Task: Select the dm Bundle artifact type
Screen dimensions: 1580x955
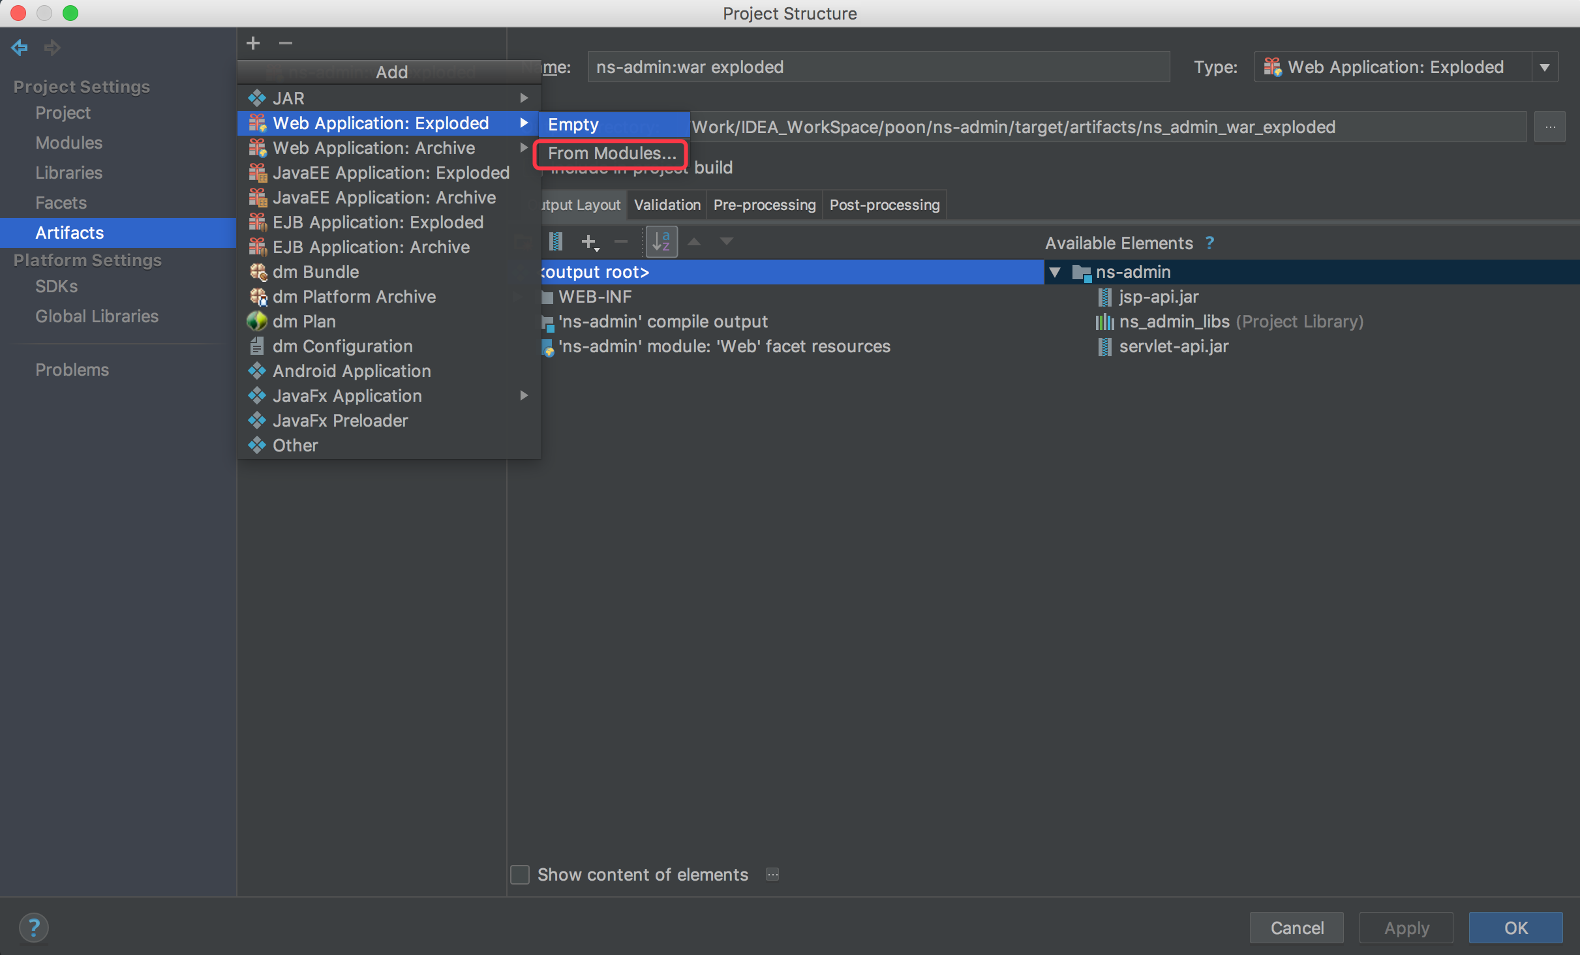Action: (315, 271)
